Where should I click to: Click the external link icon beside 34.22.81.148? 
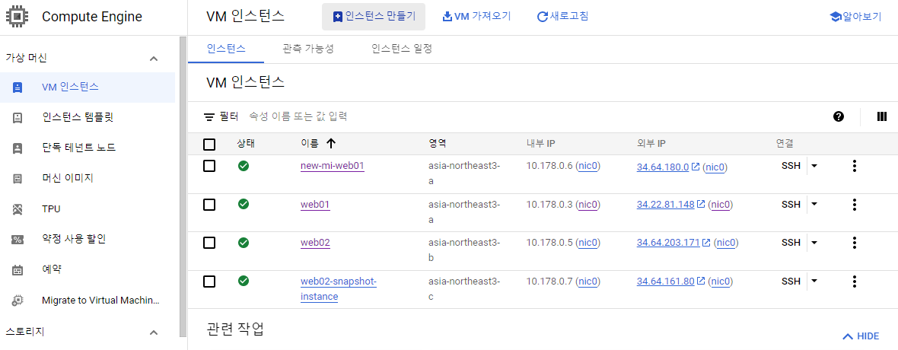tap(701, 205)
